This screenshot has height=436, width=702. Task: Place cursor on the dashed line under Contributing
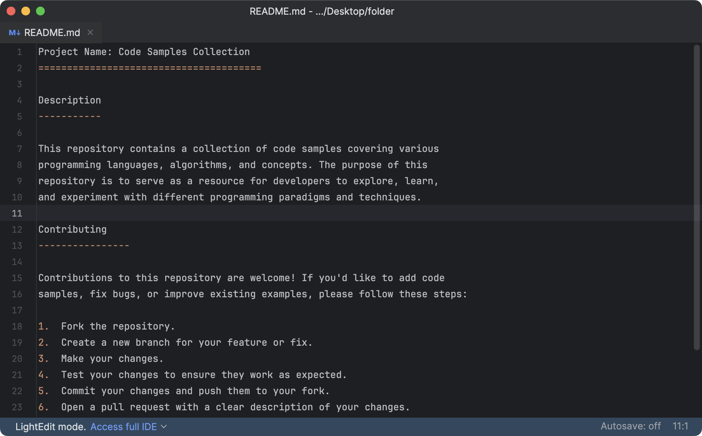coord(83,246)
